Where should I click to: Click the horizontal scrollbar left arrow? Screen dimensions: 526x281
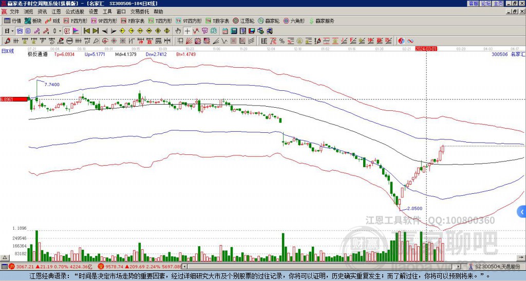coord(184,267)
